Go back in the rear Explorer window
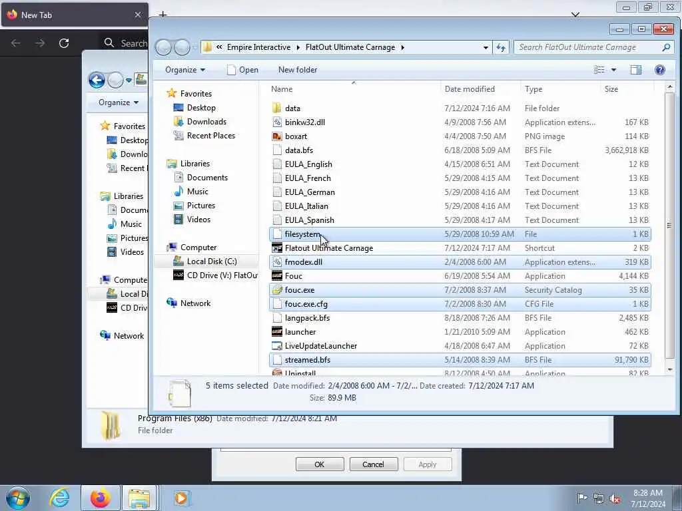The image size is (682, 511). [x=97, y=80]
